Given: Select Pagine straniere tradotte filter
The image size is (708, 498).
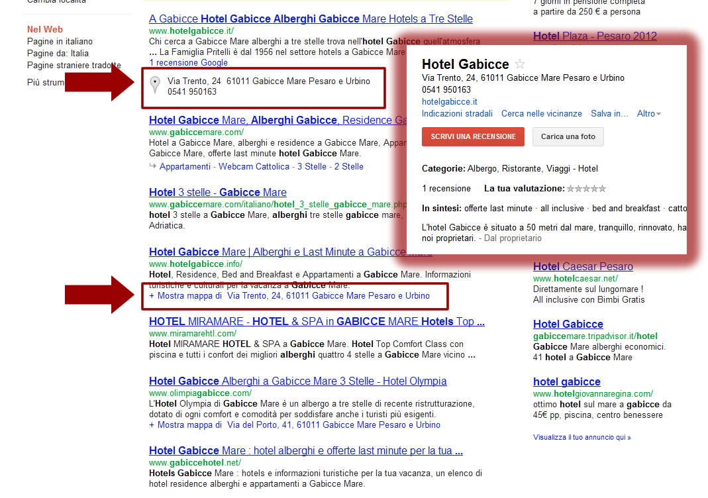Looking at the screenshot, I should (74, 66).
